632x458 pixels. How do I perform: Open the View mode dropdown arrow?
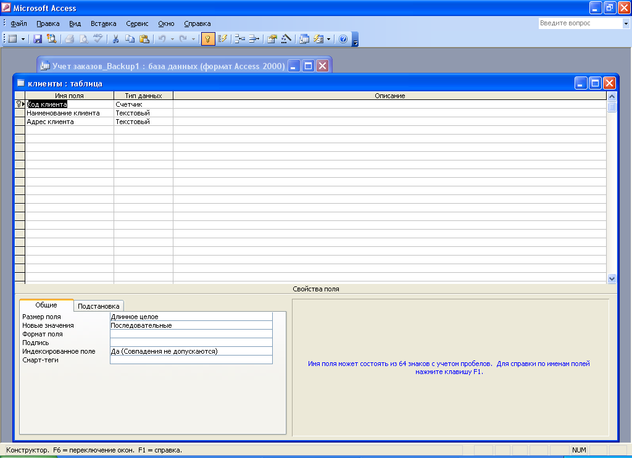pyautogui.click(x=23, y=39)
